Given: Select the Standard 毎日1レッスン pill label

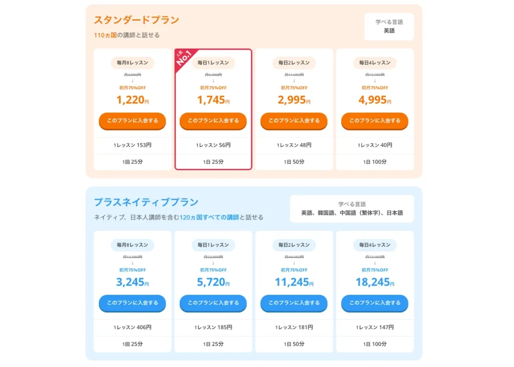Looking at the screenshot, I should pos(213,63).
